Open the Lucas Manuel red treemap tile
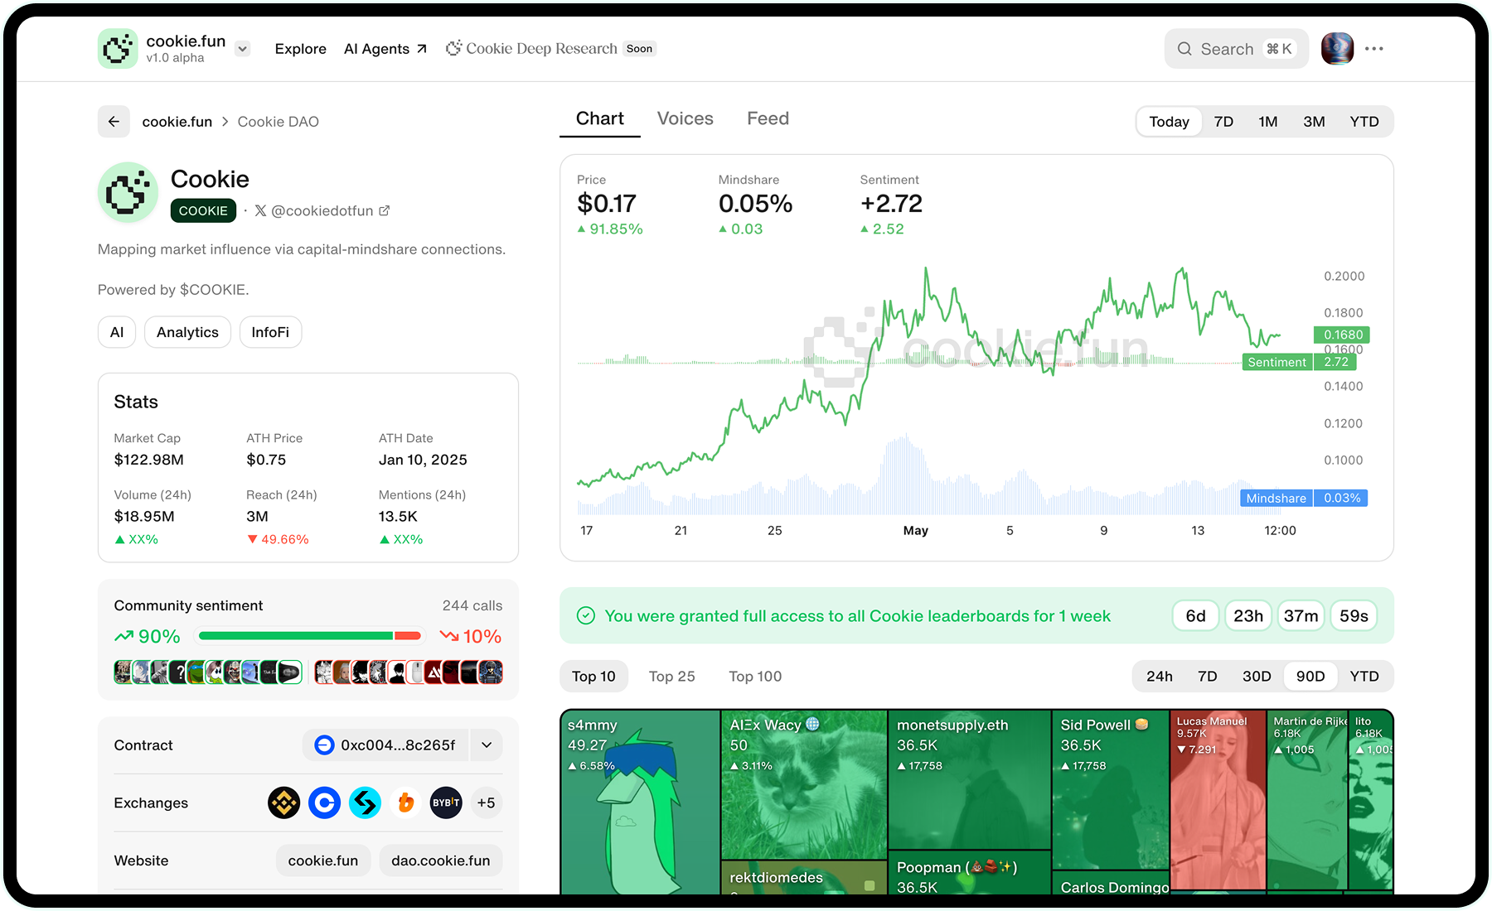This screenshot has height=911, width=1492. 1218,799
